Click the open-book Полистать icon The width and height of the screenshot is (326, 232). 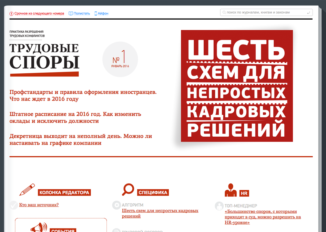pos(71,13)
